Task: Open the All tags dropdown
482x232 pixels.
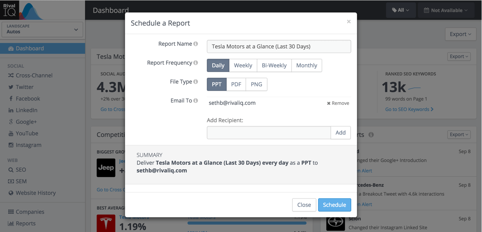Action: [x=401, y=10]
